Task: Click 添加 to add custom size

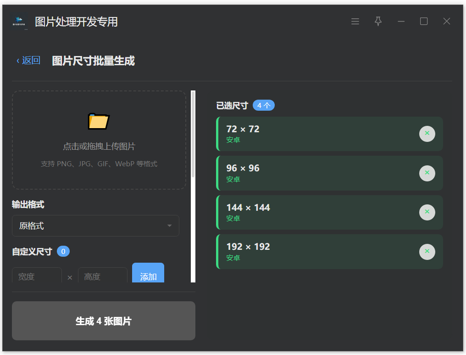Action: click(148, 276)
